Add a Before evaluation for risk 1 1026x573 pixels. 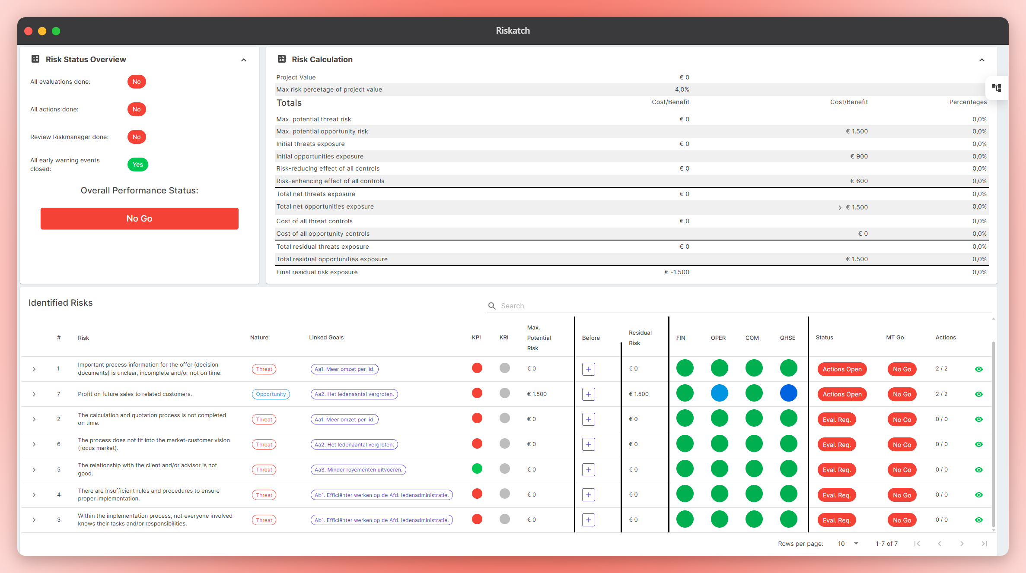pos(589,369)
